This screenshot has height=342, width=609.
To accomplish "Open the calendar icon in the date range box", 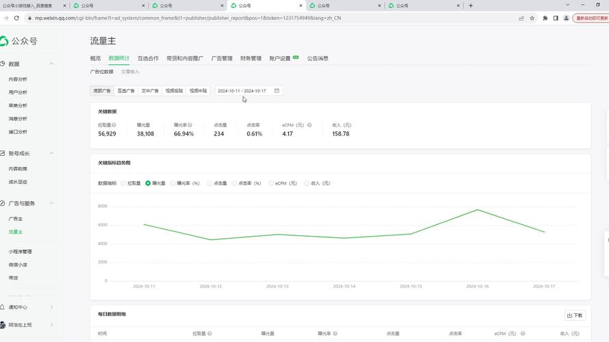I will click(277, 90).
